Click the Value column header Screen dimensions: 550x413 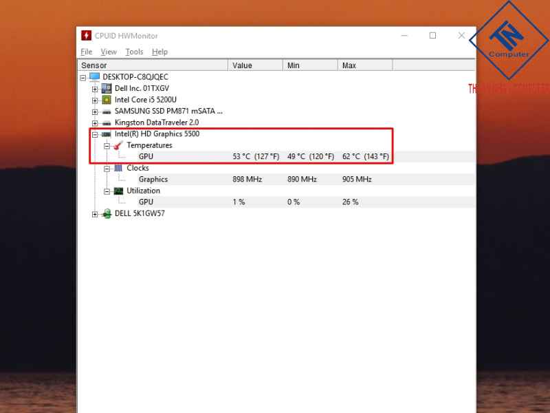tap(255, 65)
